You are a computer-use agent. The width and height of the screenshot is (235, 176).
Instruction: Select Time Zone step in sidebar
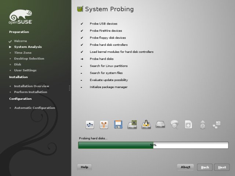point(23,53)
